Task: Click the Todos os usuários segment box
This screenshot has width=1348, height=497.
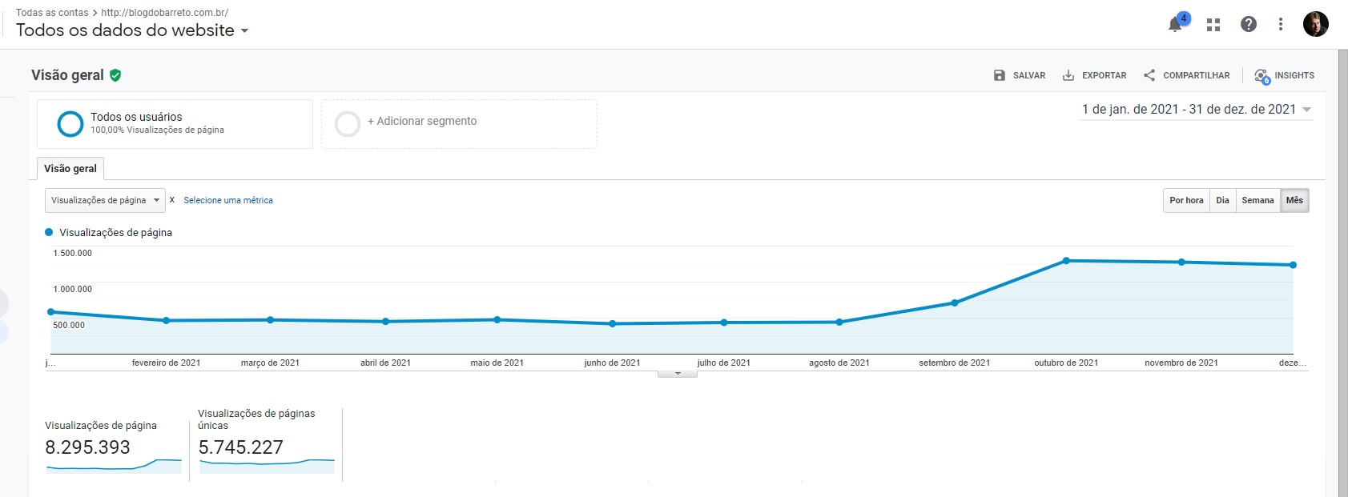Action: point(175,123)
